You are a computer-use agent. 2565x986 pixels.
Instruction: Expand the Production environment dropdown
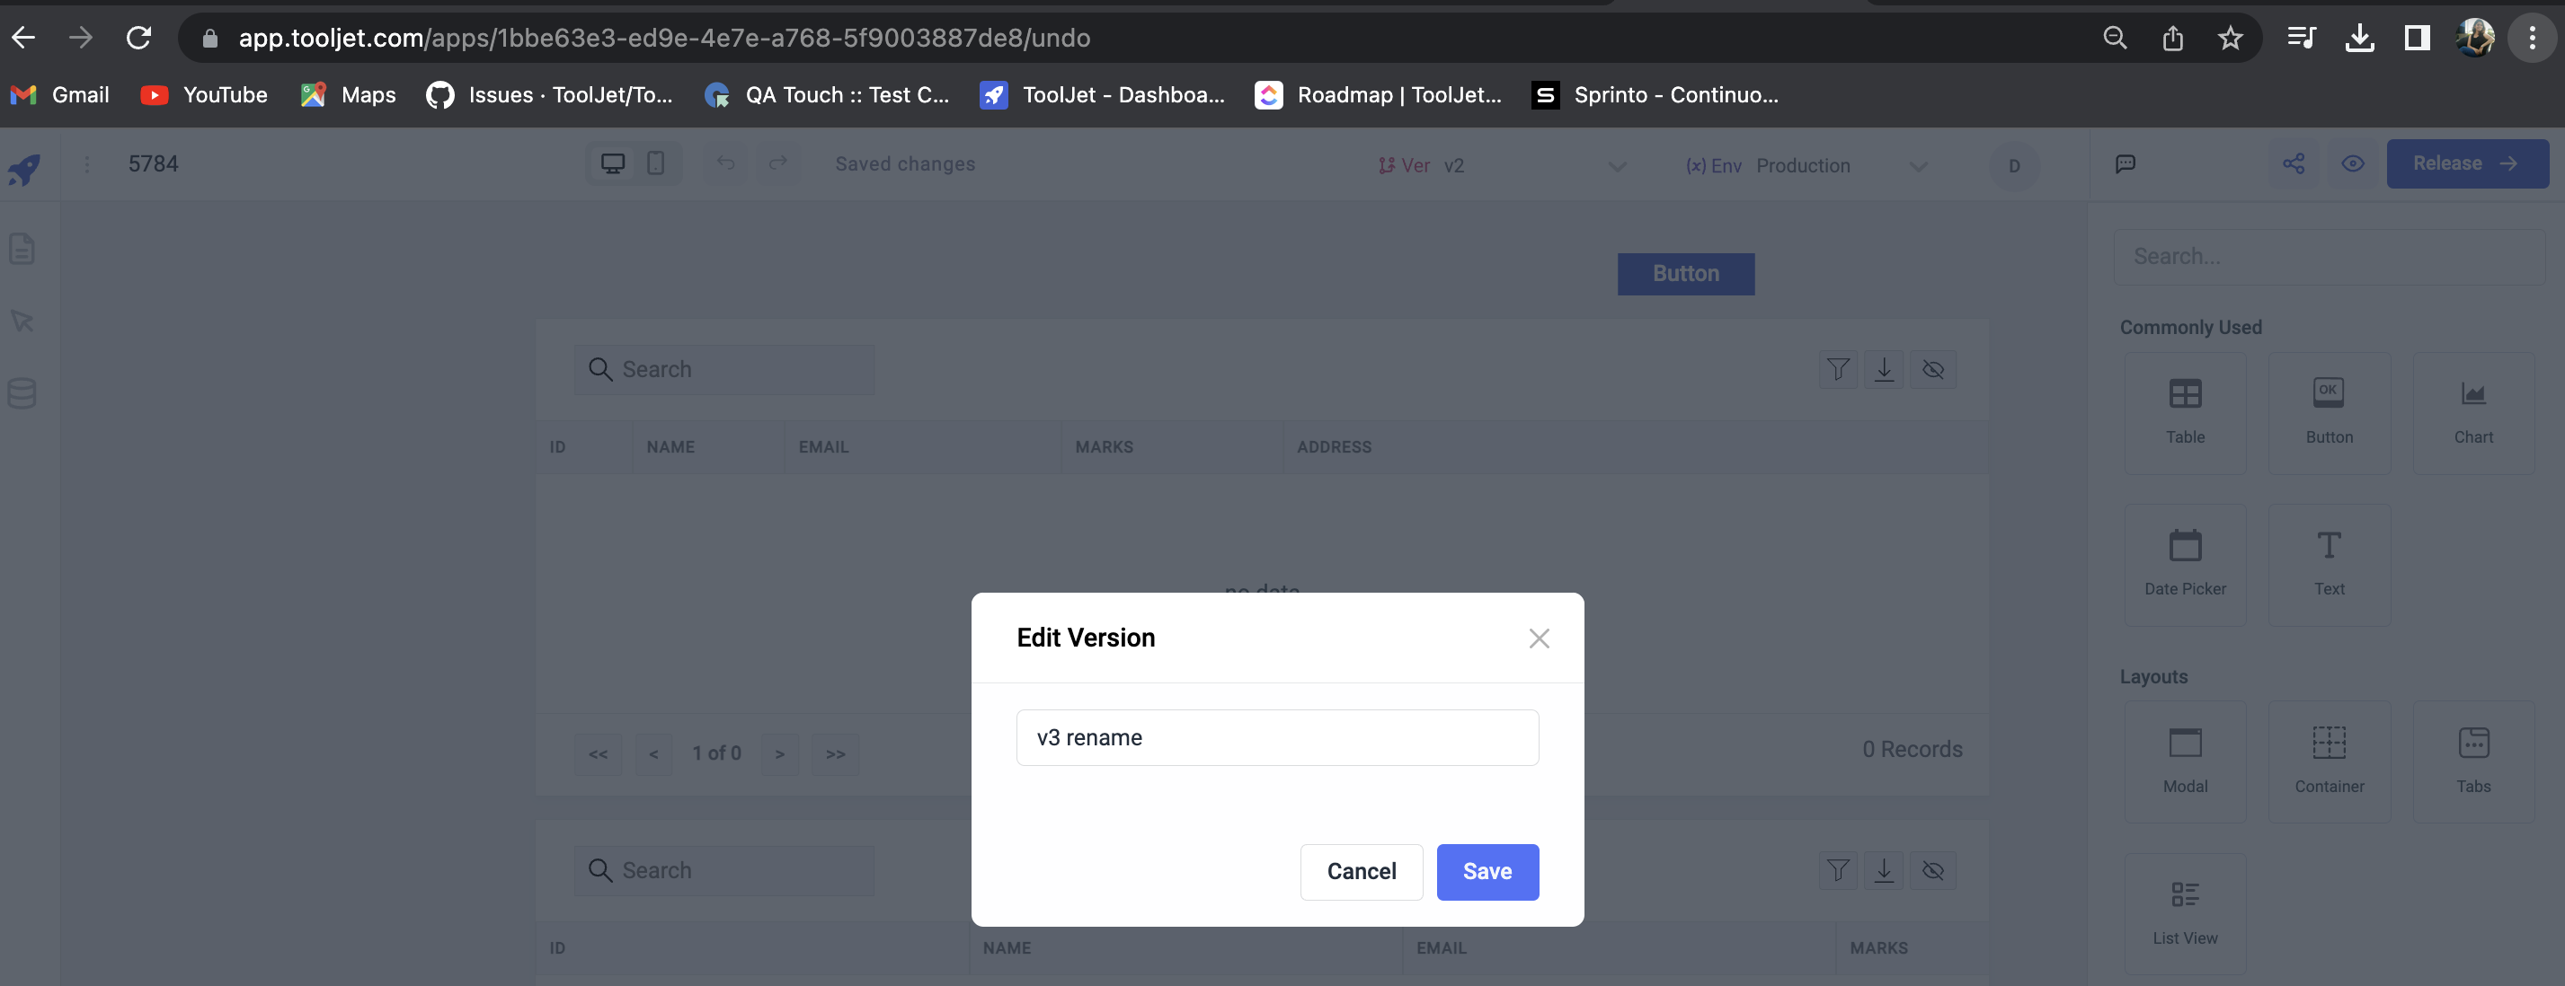1918,166
